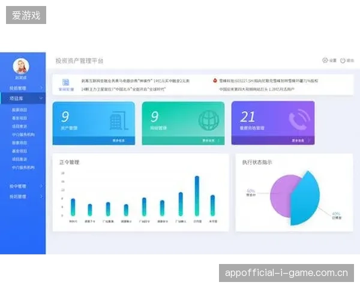This screenshot has height=288, width=360.
Task: Open the headline mentioning 603227.SH
Action: [x=269, y=81]
